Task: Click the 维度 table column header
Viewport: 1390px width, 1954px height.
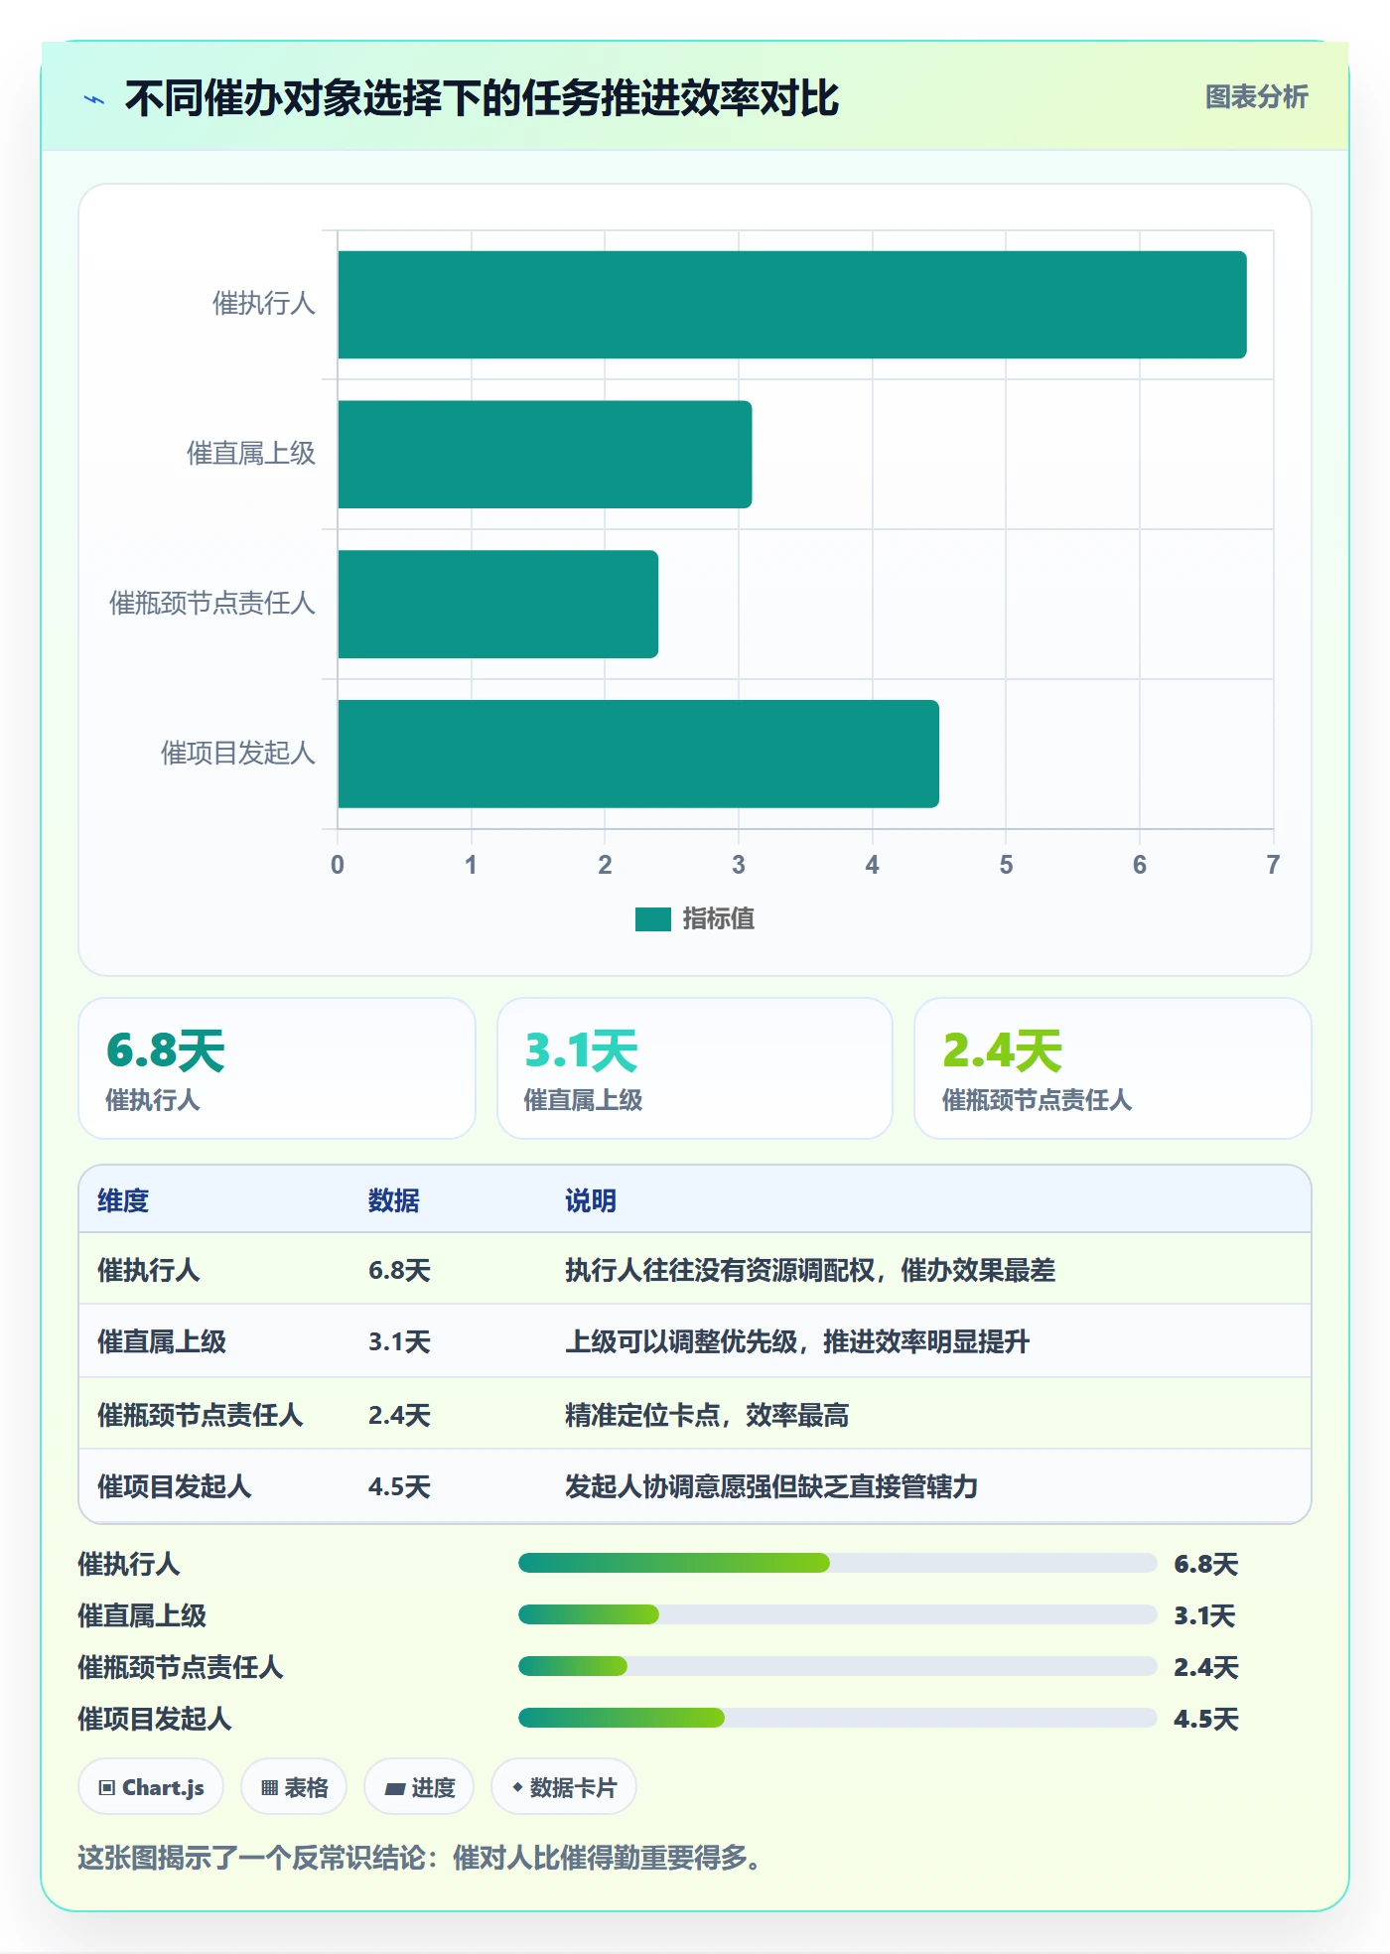Action: pos(123,1200)
